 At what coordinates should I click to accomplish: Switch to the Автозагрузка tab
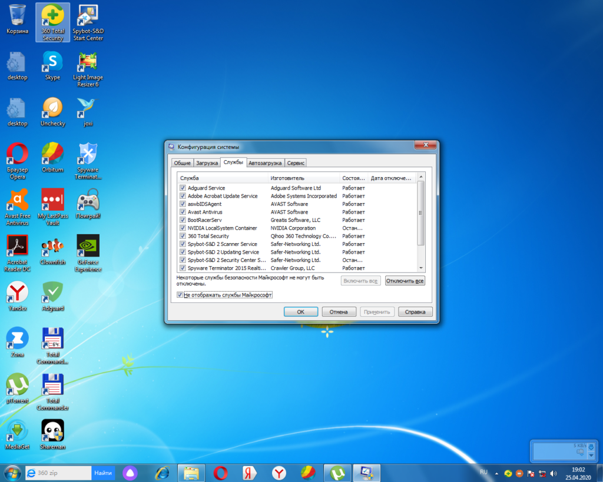265,163
